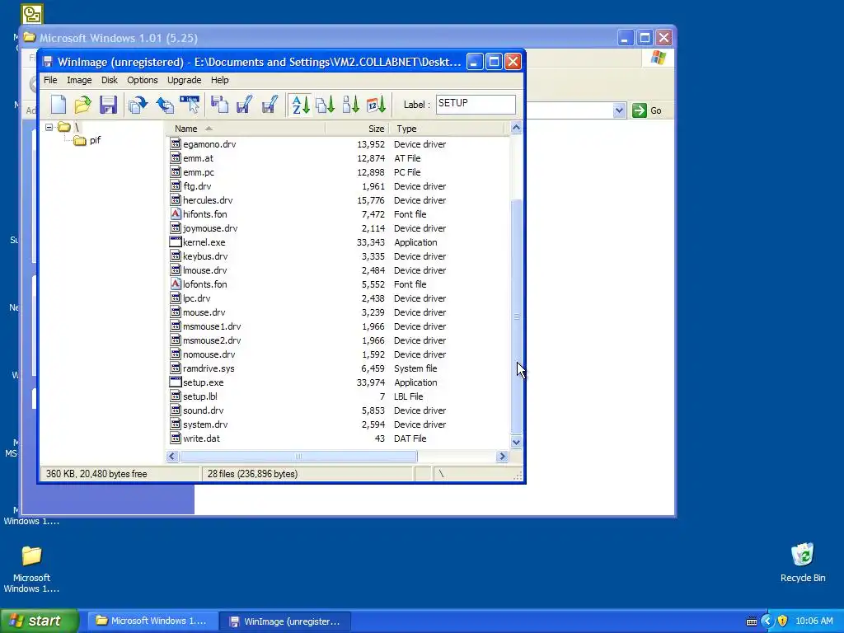Sort list by the Size column header

357,129
